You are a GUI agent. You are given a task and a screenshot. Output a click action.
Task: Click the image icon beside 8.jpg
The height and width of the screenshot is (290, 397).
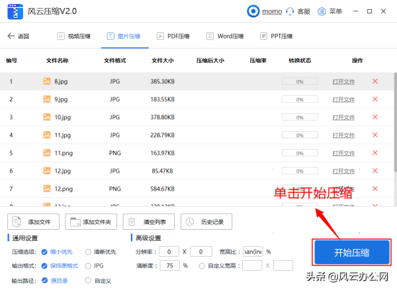pyautogui.click(x=47, y=81)
